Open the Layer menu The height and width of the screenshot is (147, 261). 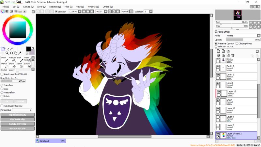pos(41,7)
